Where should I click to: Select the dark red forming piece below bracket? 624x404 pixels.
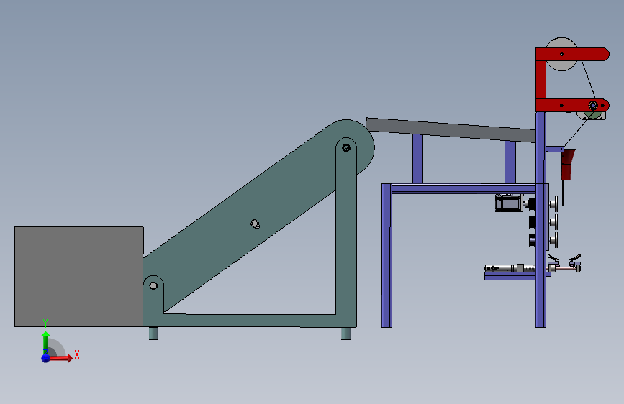coord(568,165)
